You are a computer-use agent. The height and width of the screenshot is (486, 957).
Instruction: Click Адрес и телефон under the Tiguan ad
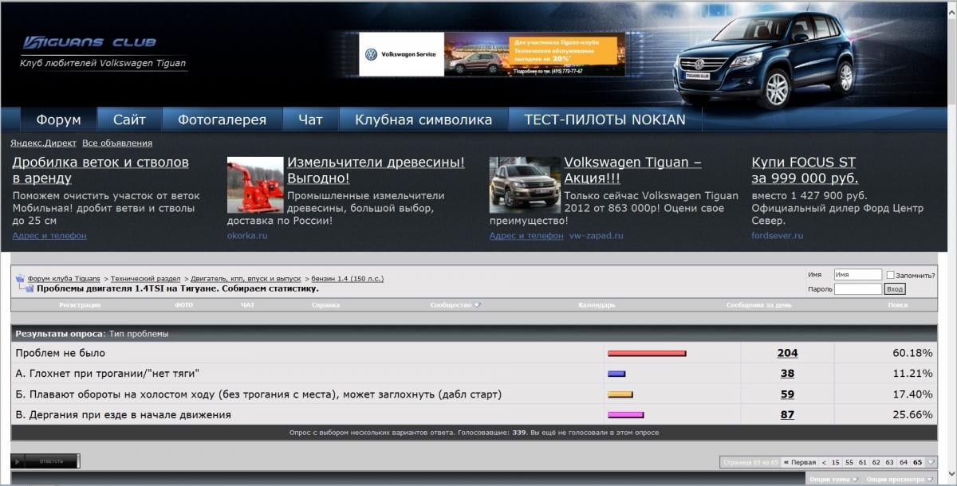[x=526, y=236]
